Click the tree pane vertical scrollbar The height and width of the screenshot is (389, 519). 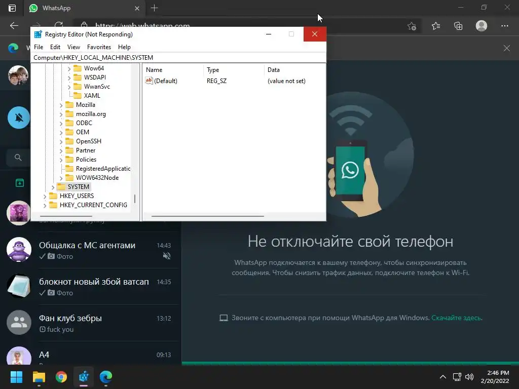pyautogui.click(x=135, y=199)
